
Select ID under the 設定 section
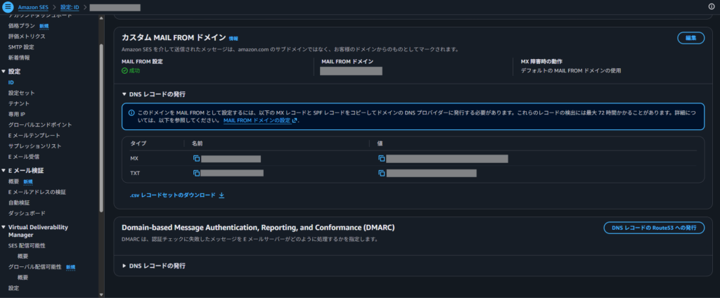click(x=11, y=82)
